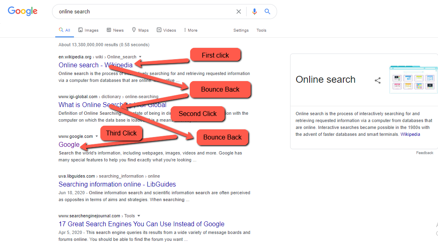Click the 'About 13,380,000,000 results' text
The width and height of the screenshot is (438, 251).
104,45
